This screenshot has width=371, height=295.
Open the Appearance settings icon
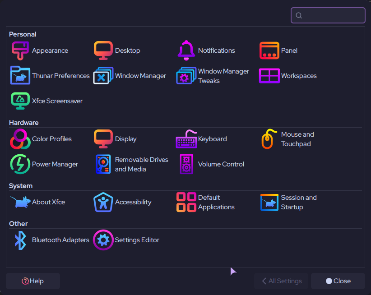pos(20,51)
